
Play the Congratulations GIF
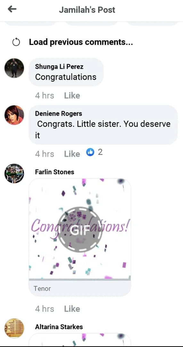click(80, 229)
